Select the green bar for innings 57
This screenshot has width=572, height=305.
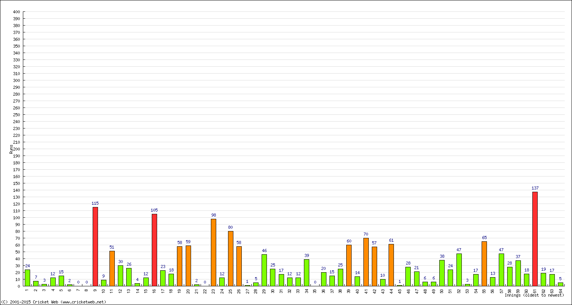501,270
